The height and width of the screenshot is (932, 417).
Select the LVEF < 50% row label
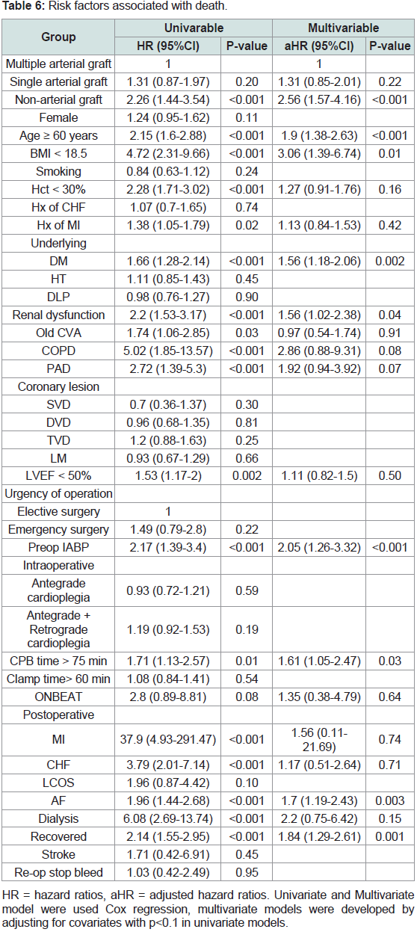tap(58, 476)
